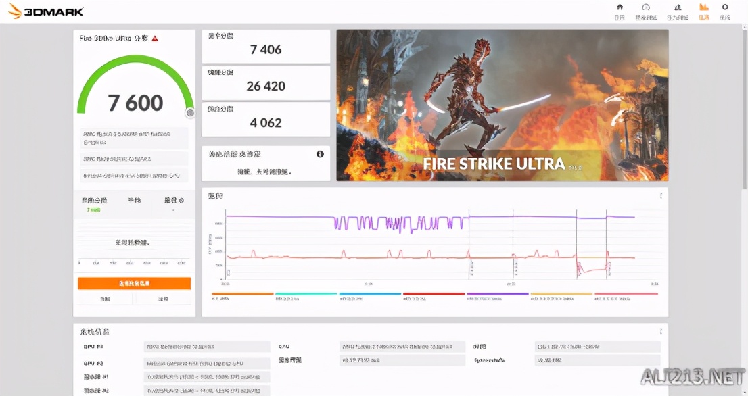This screenshot has height=396, width=748.
Task: Toggle the blue legend series under the chart
Action: tap(370, 296)
